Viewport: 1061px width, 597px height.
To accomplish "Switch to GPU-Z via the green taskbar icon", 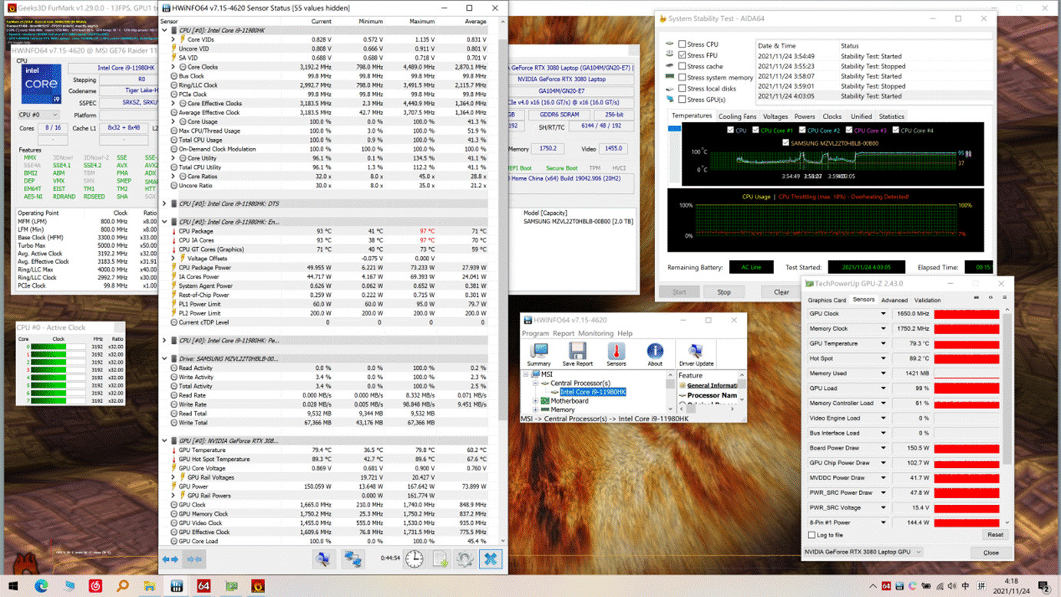I will click(231, 585).
